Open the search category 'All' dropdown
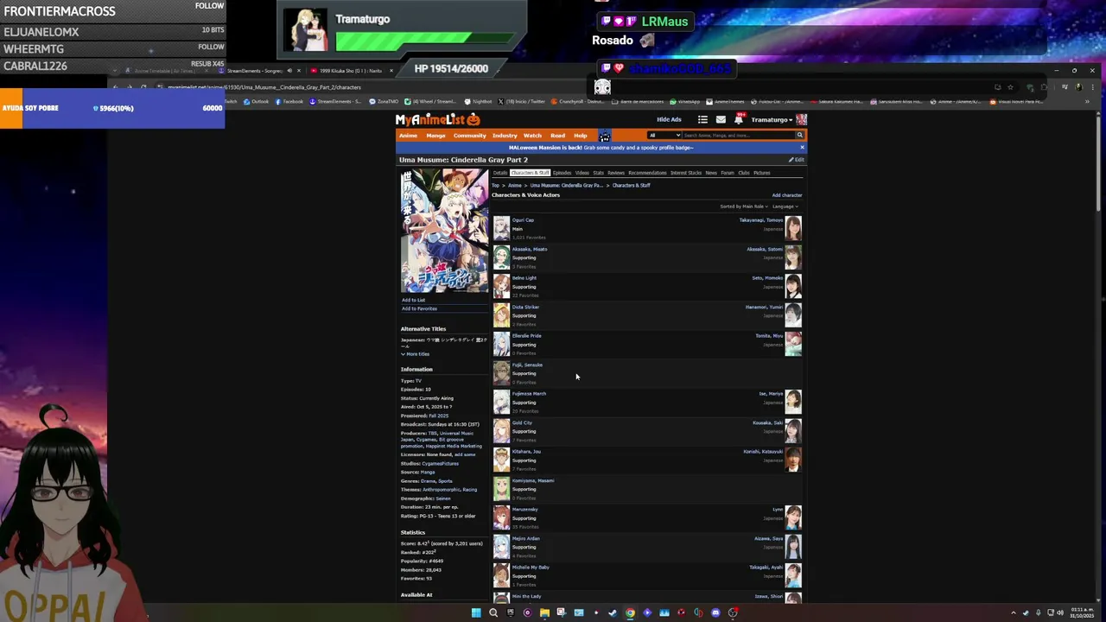 coord(664,135)
